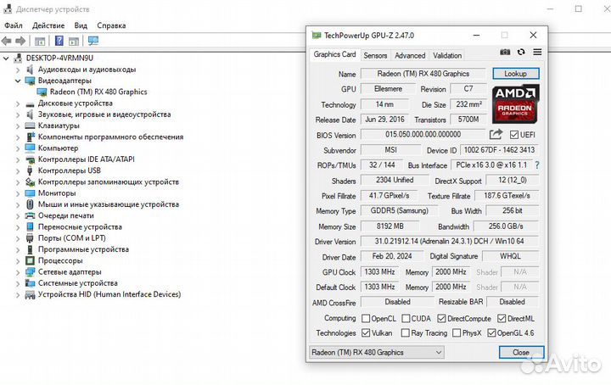Click the GPU-Z refresh icon
The image size is (611, 385).
[521, 52]
